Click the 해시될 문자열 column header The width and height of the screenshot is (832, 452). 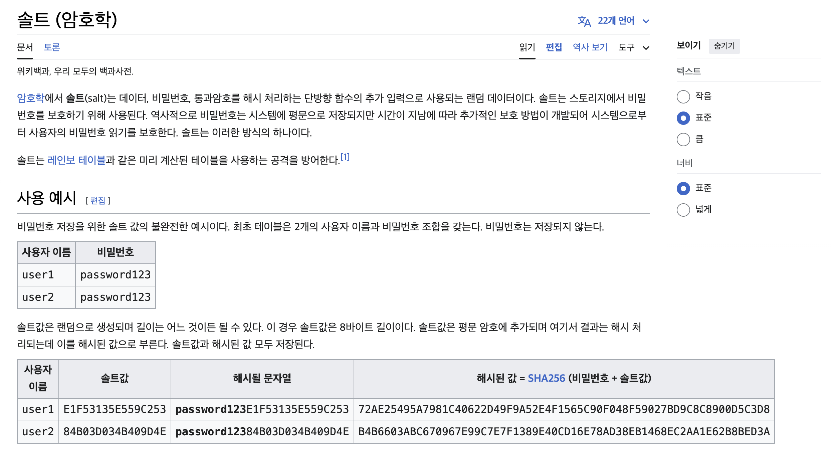point(262,379)
